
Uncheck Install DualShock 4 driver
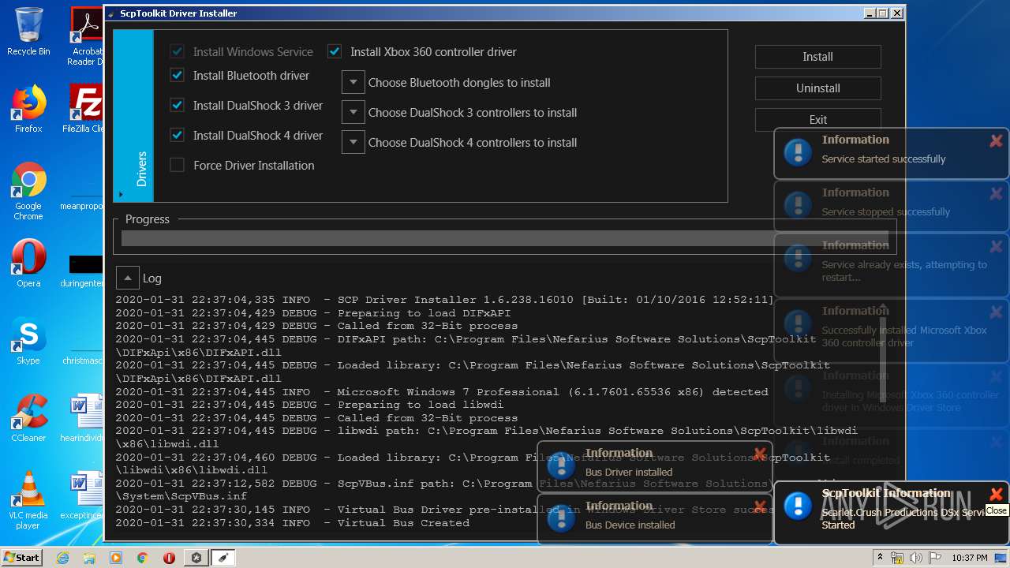[177, 135]
